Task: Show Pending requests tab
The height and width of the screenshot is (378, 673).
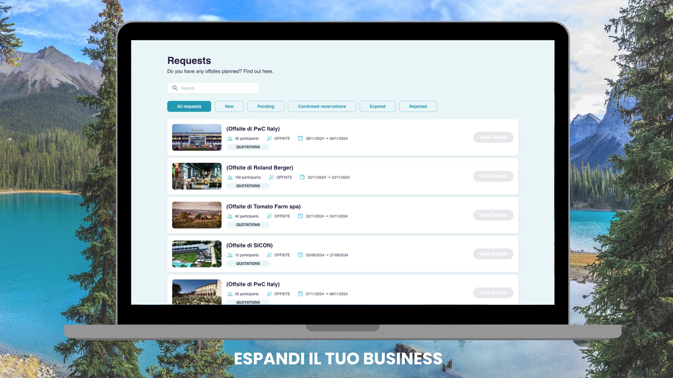Action: coord(266,106)
